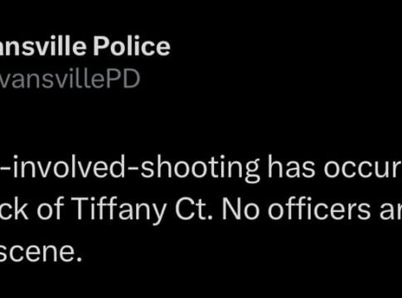Click the word "has" in the tweet
This screenshot has width=402, height=298.
[291, 167]
